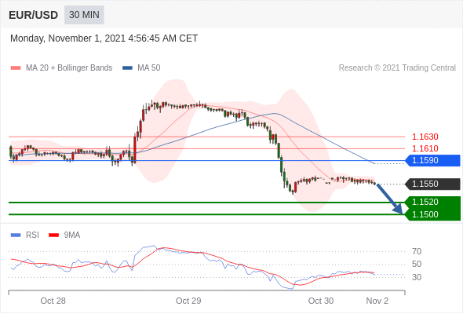Click the MA 50 blue legend swatch
Viewport: 463px width, 314px height.
coord(127,68)
